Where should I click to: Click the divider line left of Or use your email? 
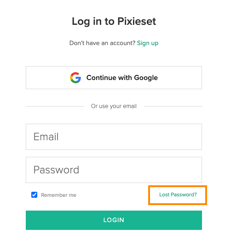click(x=55, y=106)
